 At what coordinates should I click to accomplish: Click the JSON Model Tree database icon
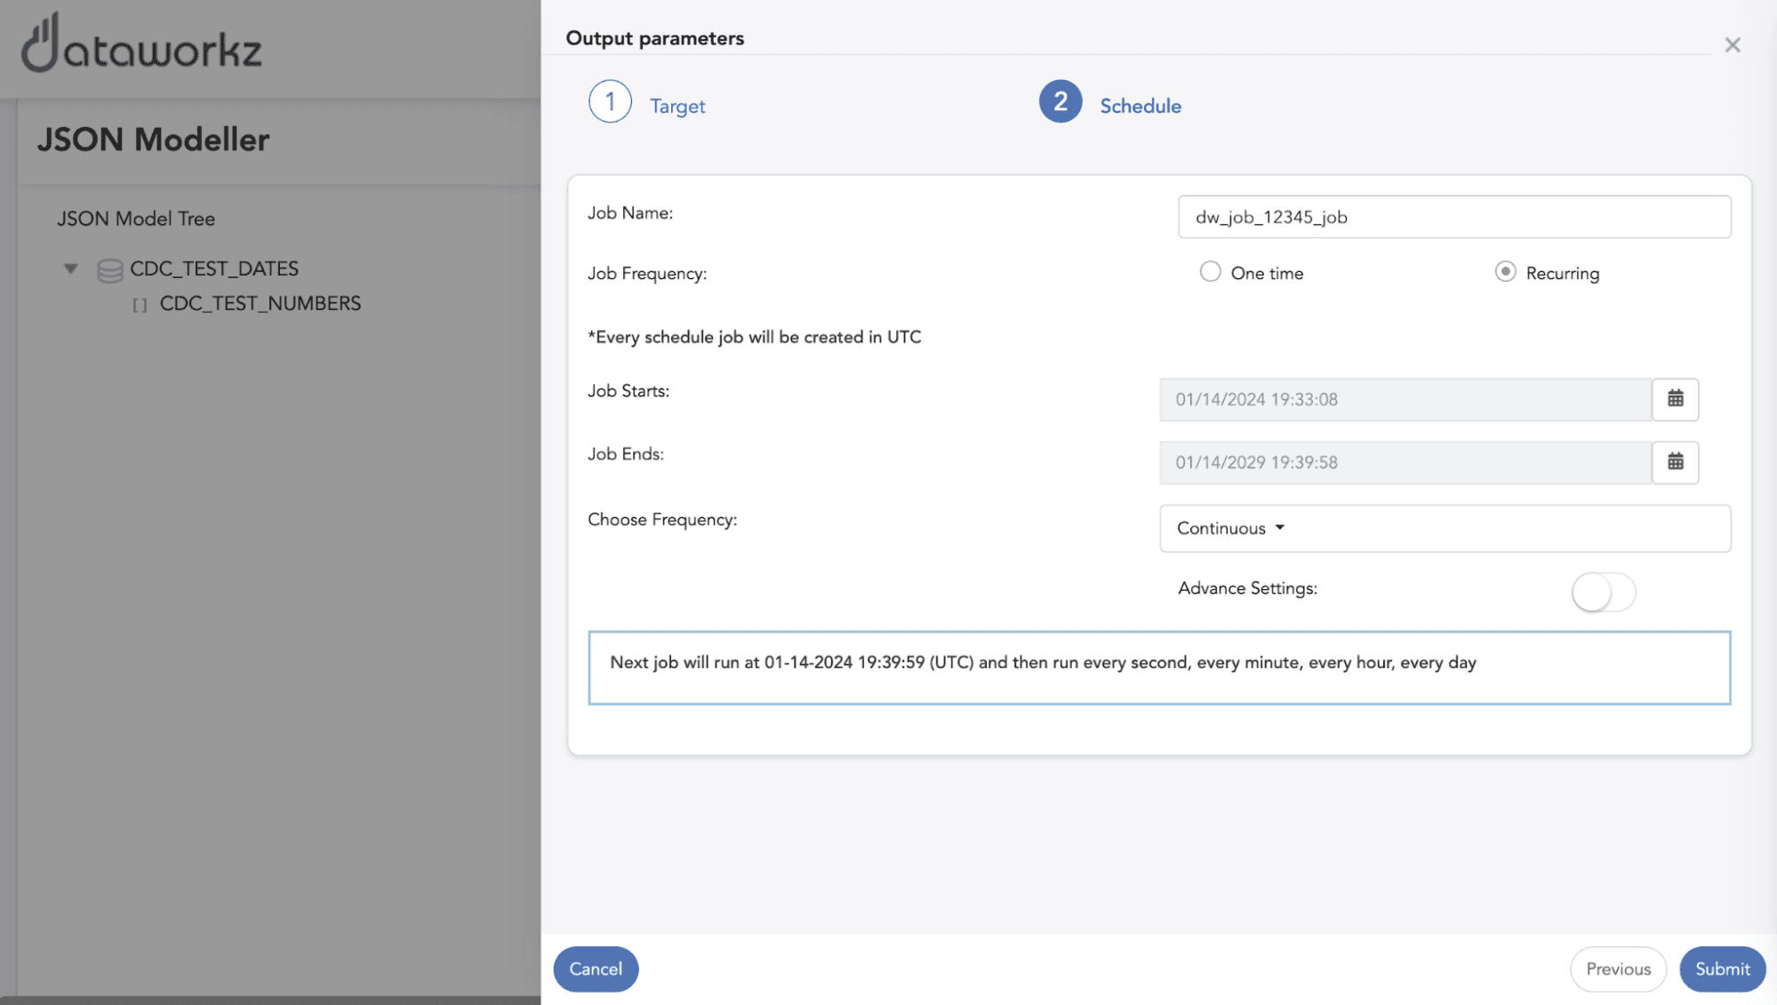coord(110,267)
